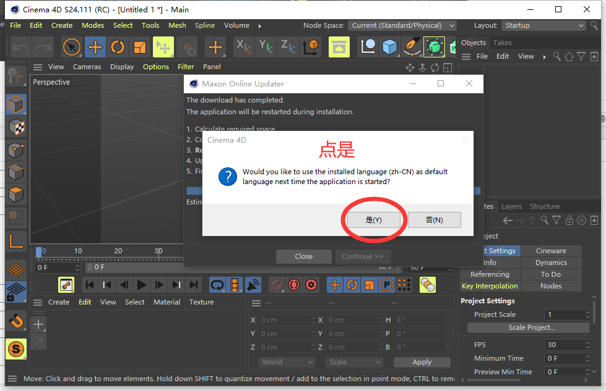Enable Texture mode checkered cube

point(16,127)
